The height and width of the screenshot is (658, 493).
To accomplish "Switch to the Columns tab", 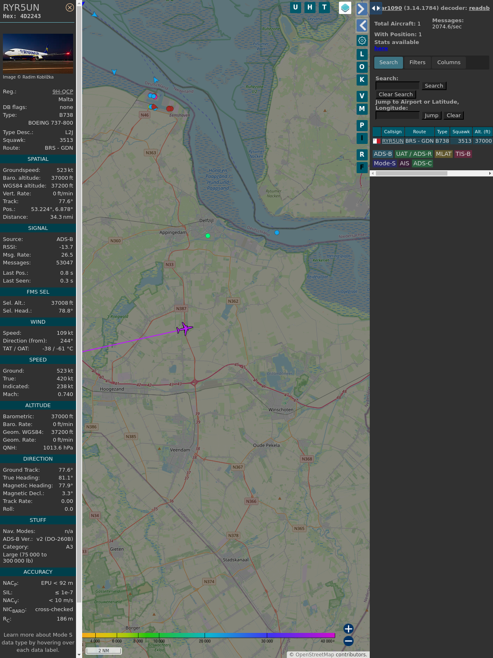I will point(449,63).
